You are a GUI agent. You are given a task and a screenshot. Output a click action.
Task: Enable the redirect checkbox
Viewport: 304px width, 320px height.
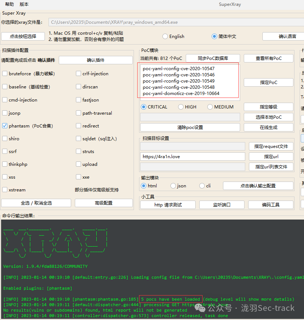(x=78, y=126)
